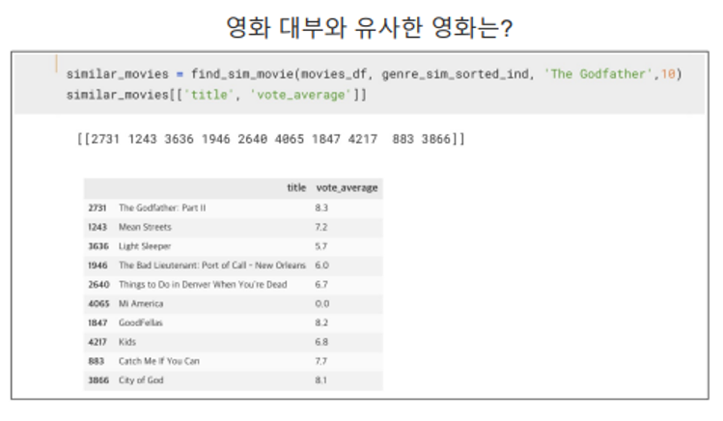This screenshot has width=723, height=421.
Task: Click the 'GoodFellas' title cell
Action: point(141,323)
